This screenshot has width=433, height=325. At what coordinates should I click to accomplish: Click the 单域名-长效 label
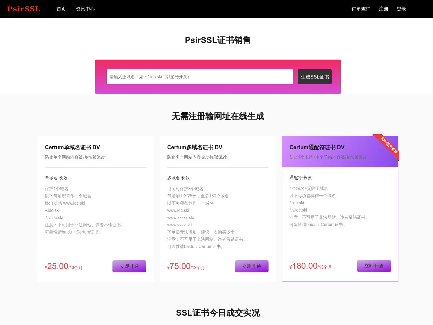[x=56, y=178]
